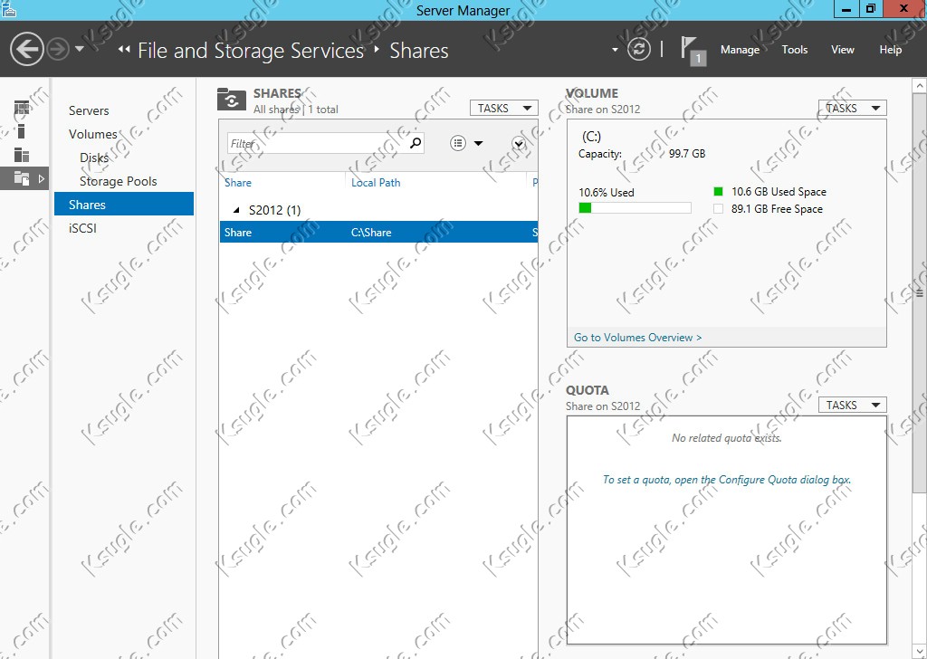This screenshot has width=927, height=659.
Task: Select File and Storage Services sidebar icon
Action: coord(22,178)
